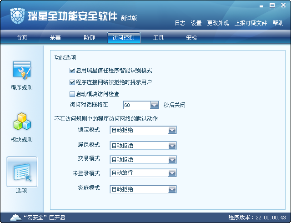Open 设置 settings link
This screenshot has height=223, width=291.
pyautogui.click(x=196, y=23)
